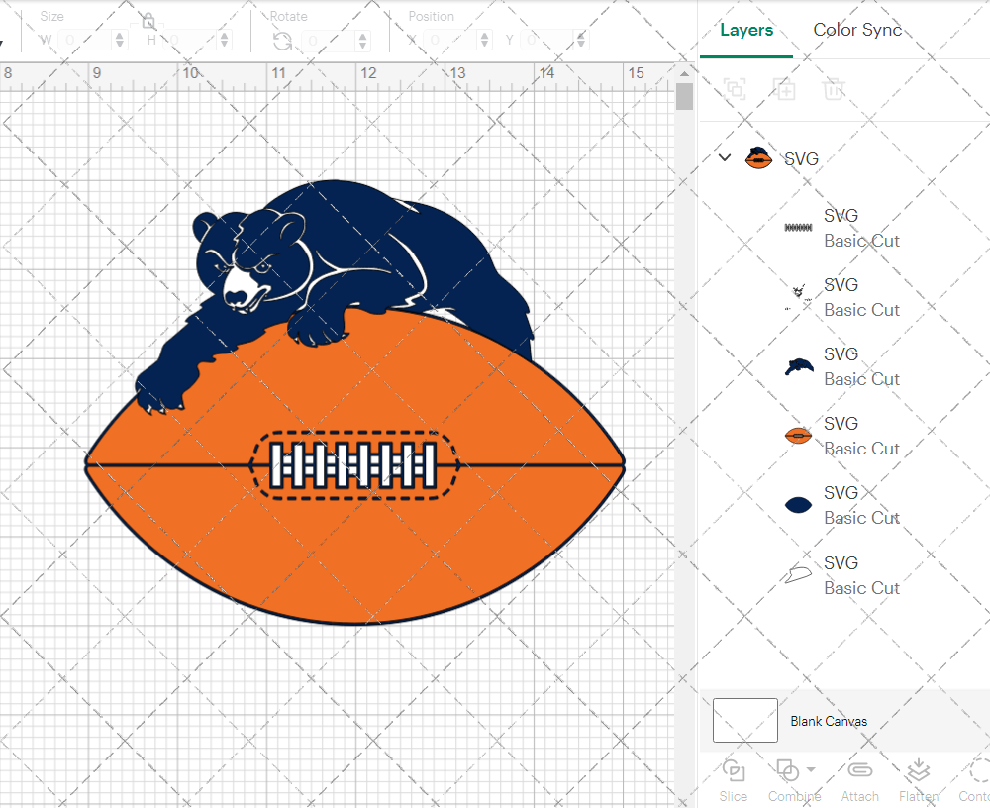Select the football laces on canvas
Viewport: 990px width, 808px height.
click(353, 465)
